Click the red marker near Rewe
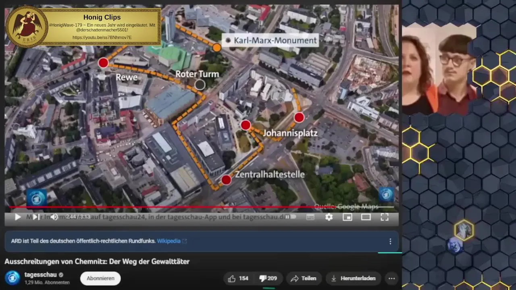Image resolution: width=516 pixels, height=290 pixels. tap(103, 63)
